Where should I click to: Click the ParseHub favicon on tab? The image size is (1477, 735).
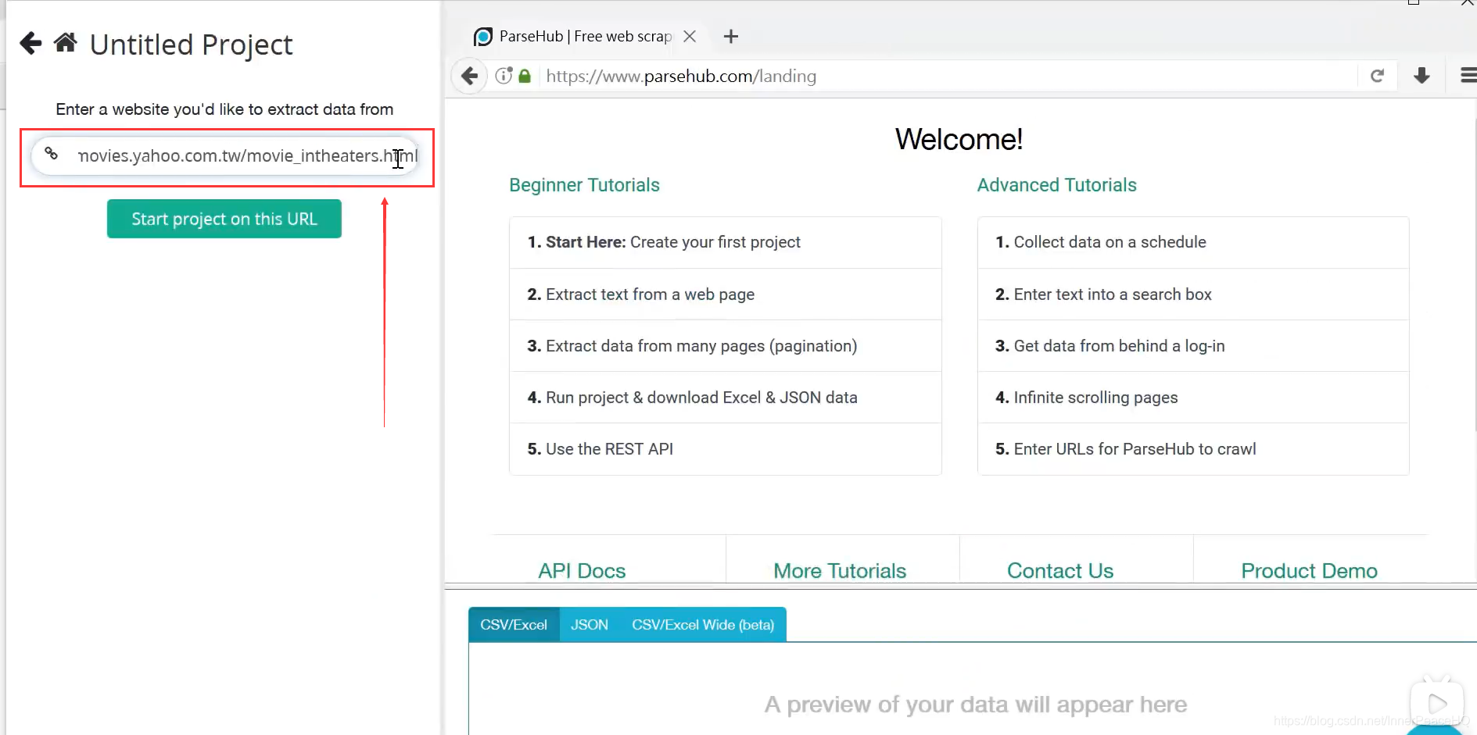(x=483, y=37)
